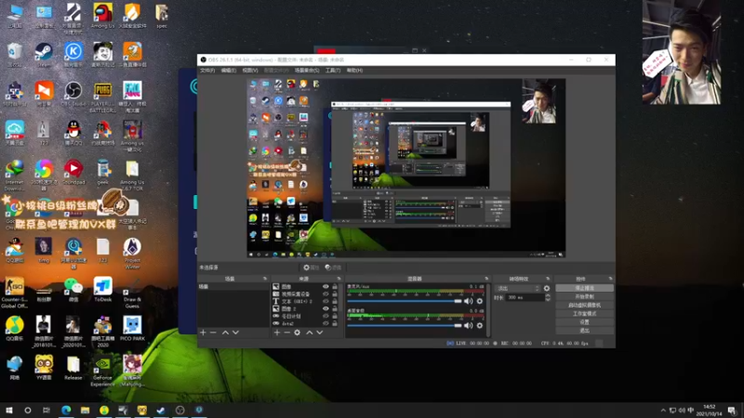Screen dimensions: 744x418
Task: Click the transition duration 300 ms field
Action: [x=525, y=297]
